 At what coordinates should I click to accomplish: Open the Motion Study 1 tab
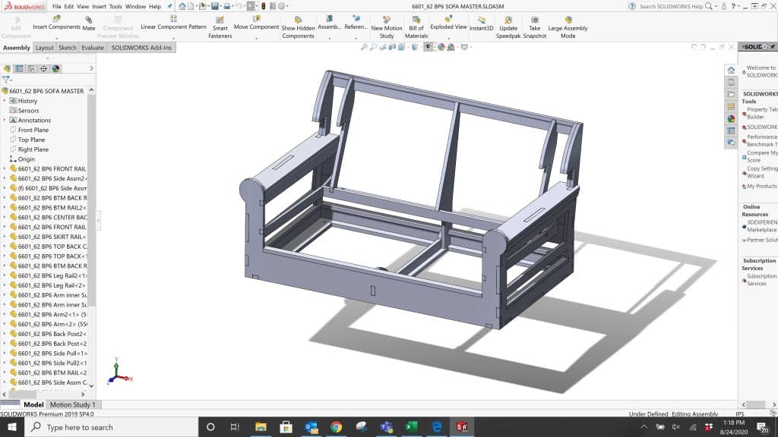72,405
